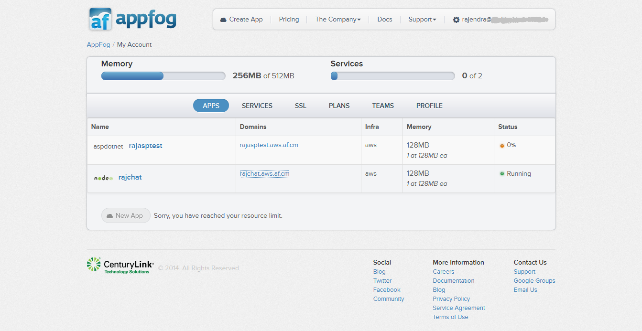Viewport: 642px width, 331px height.
Task: Select the PLANS tab
Action: click(x=339, y=106)
